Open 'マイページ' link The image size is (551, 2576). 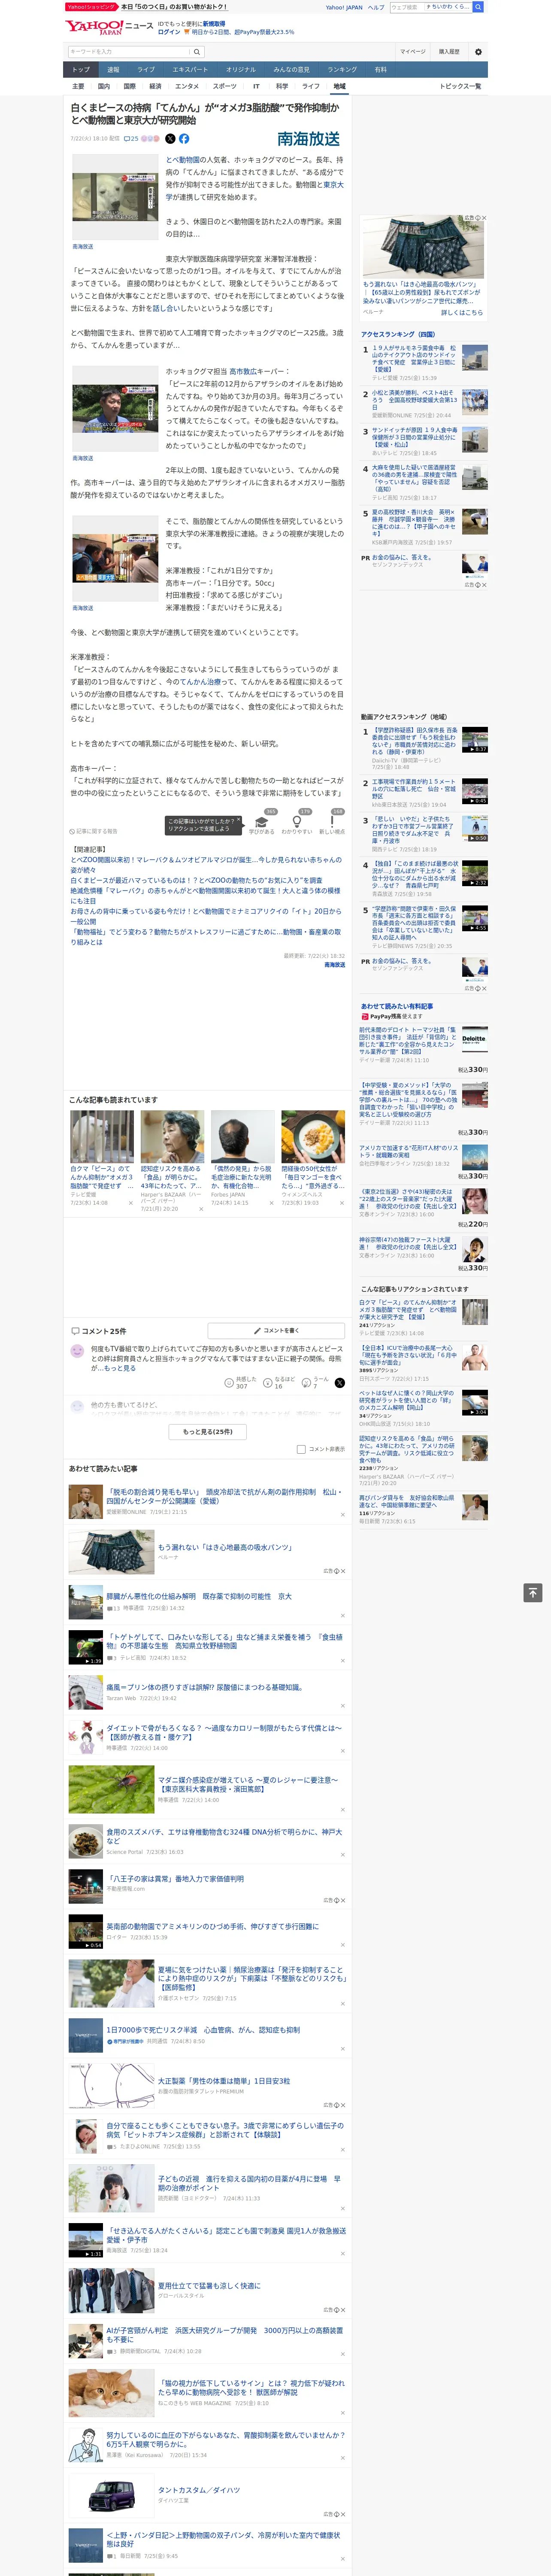[413, 52]
